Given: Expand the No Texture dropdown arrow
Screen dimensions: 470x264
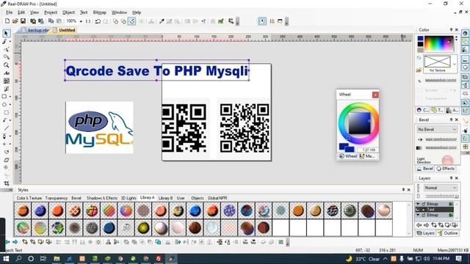Looking at the screenshot, I should coord(455,64).
